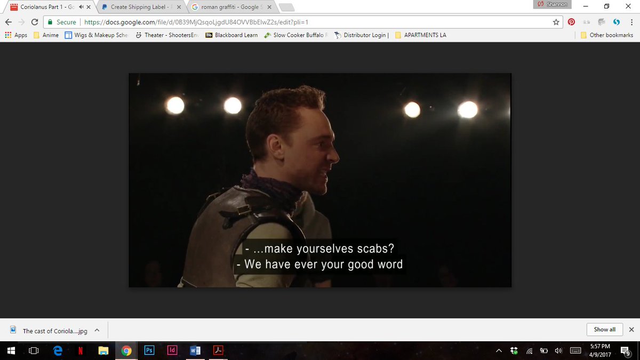Mute audio on Coriolanus tab
The height and width of the screenshot is (360, 640).
pyautogui.click(x=81, y=7)
